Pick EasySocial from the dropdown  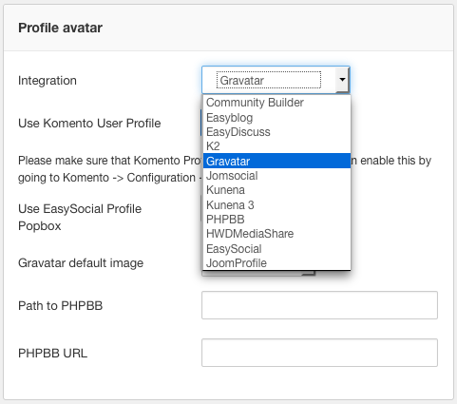tap(276, 248)
